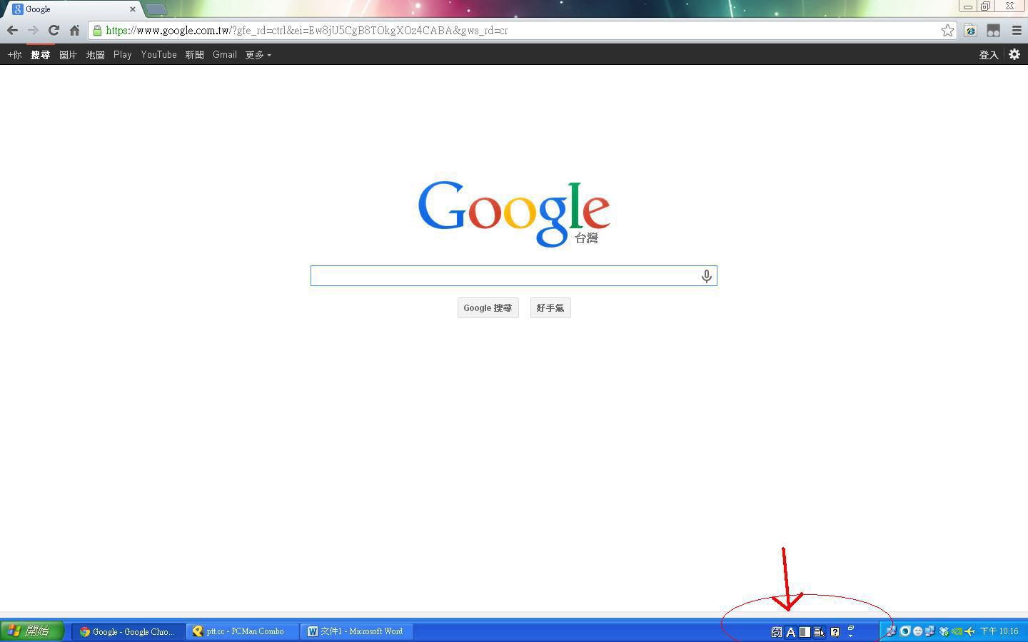Click the green SSL padlock icon
1028x642 pixels.
click(x=97, y=31)
